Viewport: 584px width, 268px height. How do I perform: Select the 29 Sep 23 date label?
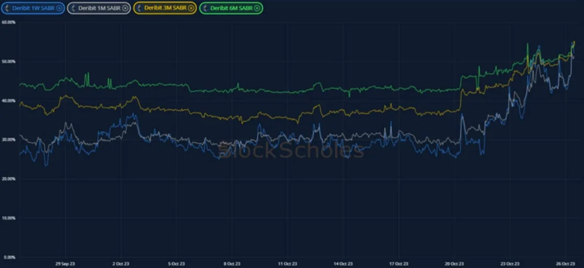click(x=65, y=264)
